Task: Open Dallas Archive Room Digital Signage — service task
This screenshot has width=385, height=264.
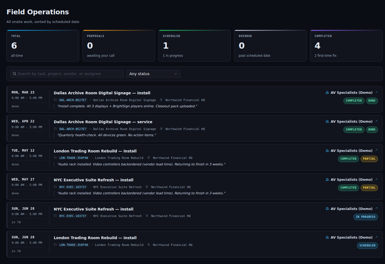Action: tap(103, 122)
